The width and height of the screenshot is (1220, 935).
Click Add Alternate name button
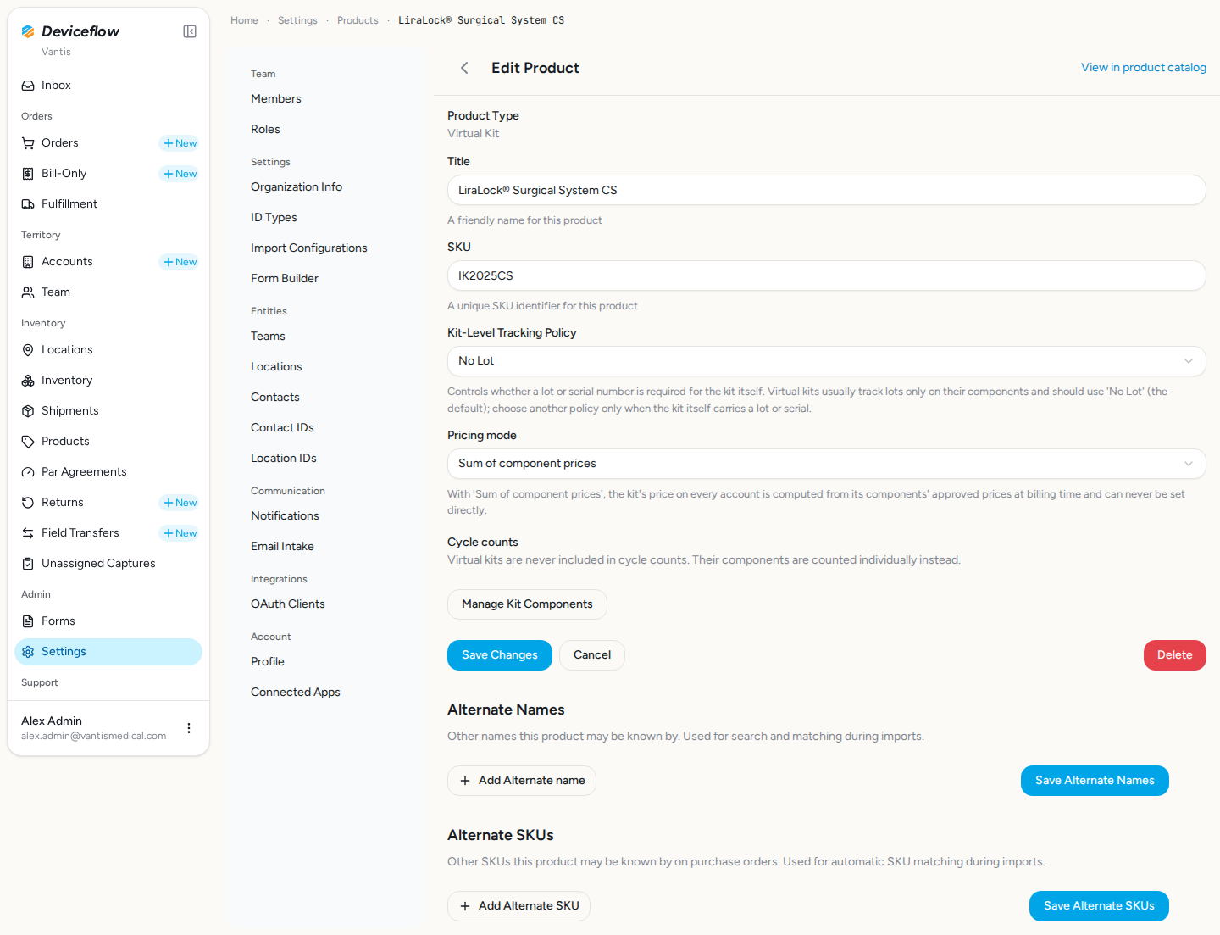522,781
